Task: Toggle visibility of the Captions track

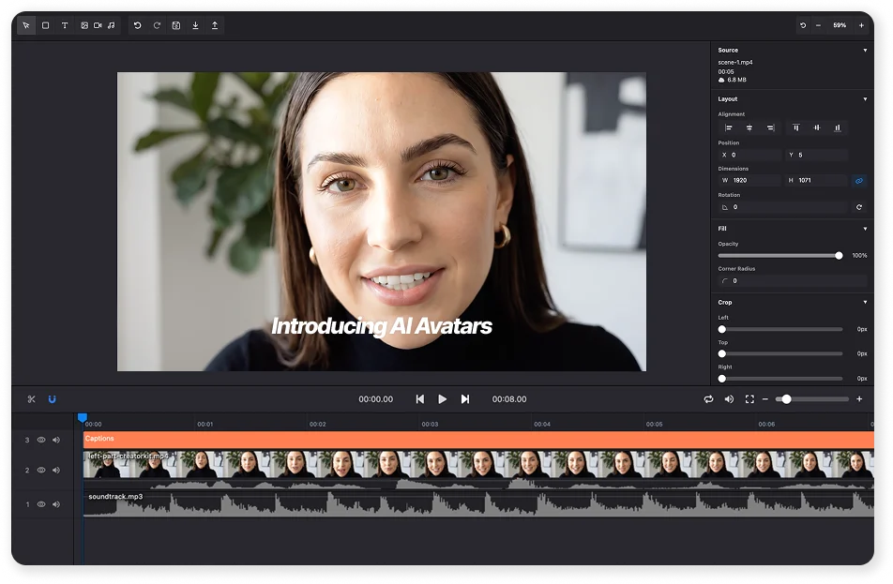Action: 41,439
